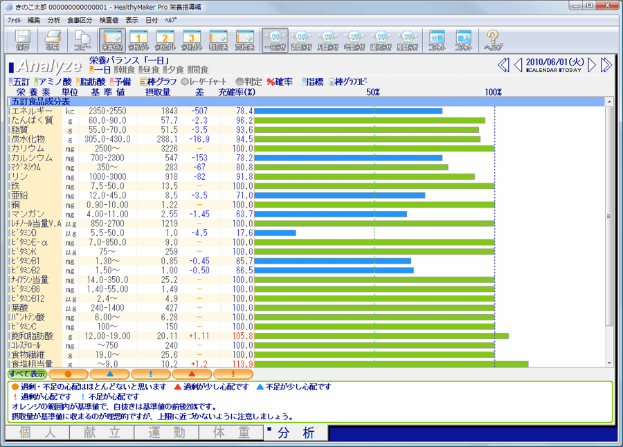The image size is (623, 447).
Task: Select the エネルギー nutrient row
Action: [306, 111]
